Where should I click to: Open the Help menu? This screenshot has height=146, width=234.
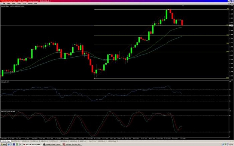pos(36,3)
